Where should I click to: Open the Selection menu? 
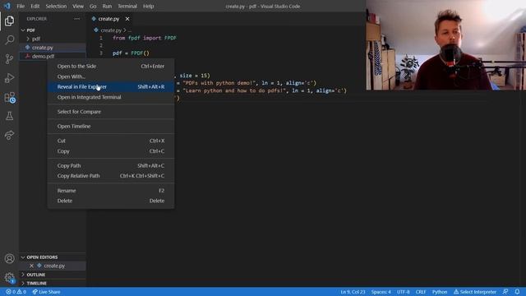pos(56,6)
